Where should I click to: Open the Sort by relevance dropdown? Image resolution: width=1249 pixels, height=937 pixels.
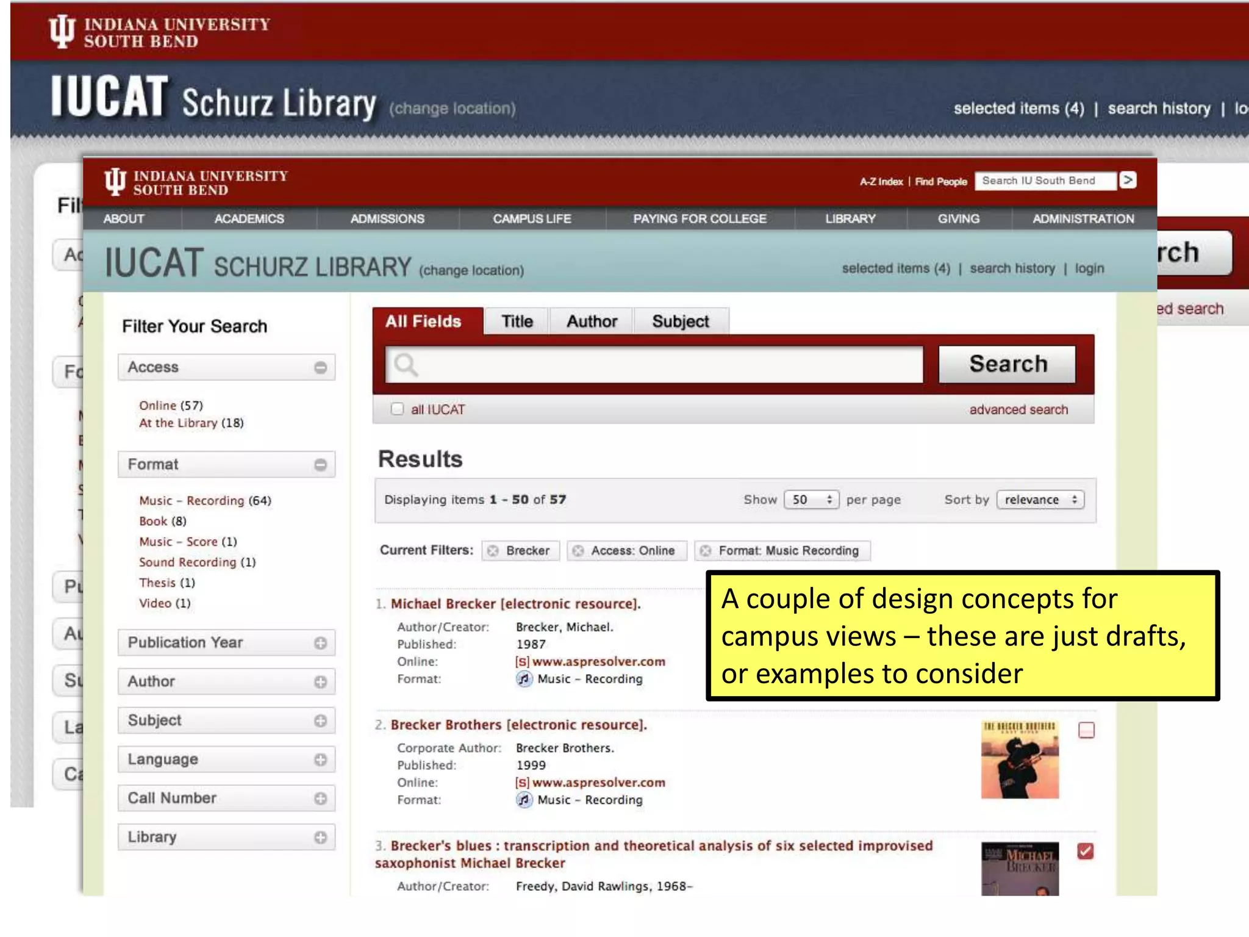pos(1040,500)
